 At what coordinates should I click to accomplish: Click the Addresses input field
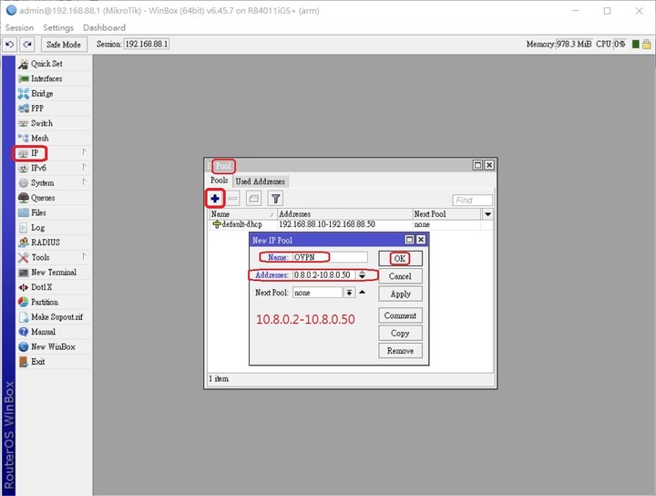324,275
